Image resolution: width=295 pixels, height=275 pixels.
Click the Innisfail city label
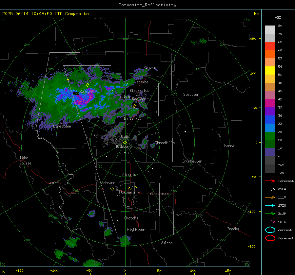pyautogui.click(x=132, y=118)
